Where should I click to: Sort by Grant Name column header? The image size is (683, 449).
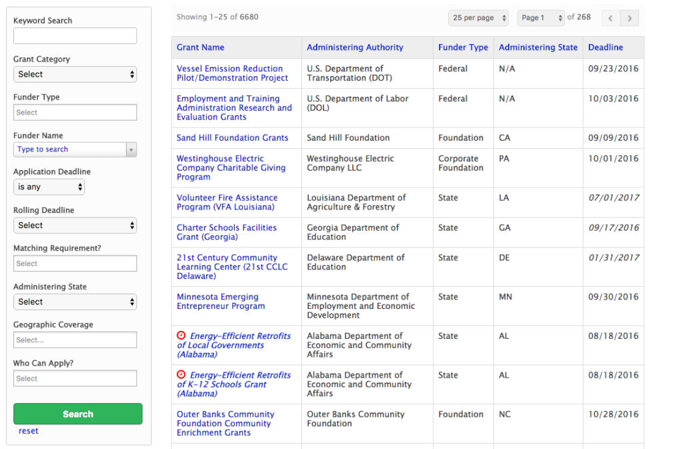tap(200, 47)
